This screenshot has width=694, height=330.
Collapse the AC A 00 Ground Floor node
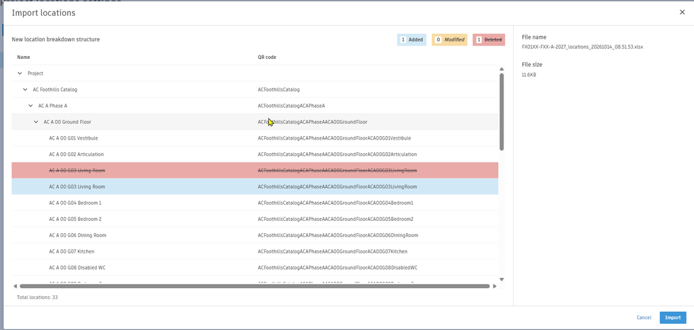(36, 122)
